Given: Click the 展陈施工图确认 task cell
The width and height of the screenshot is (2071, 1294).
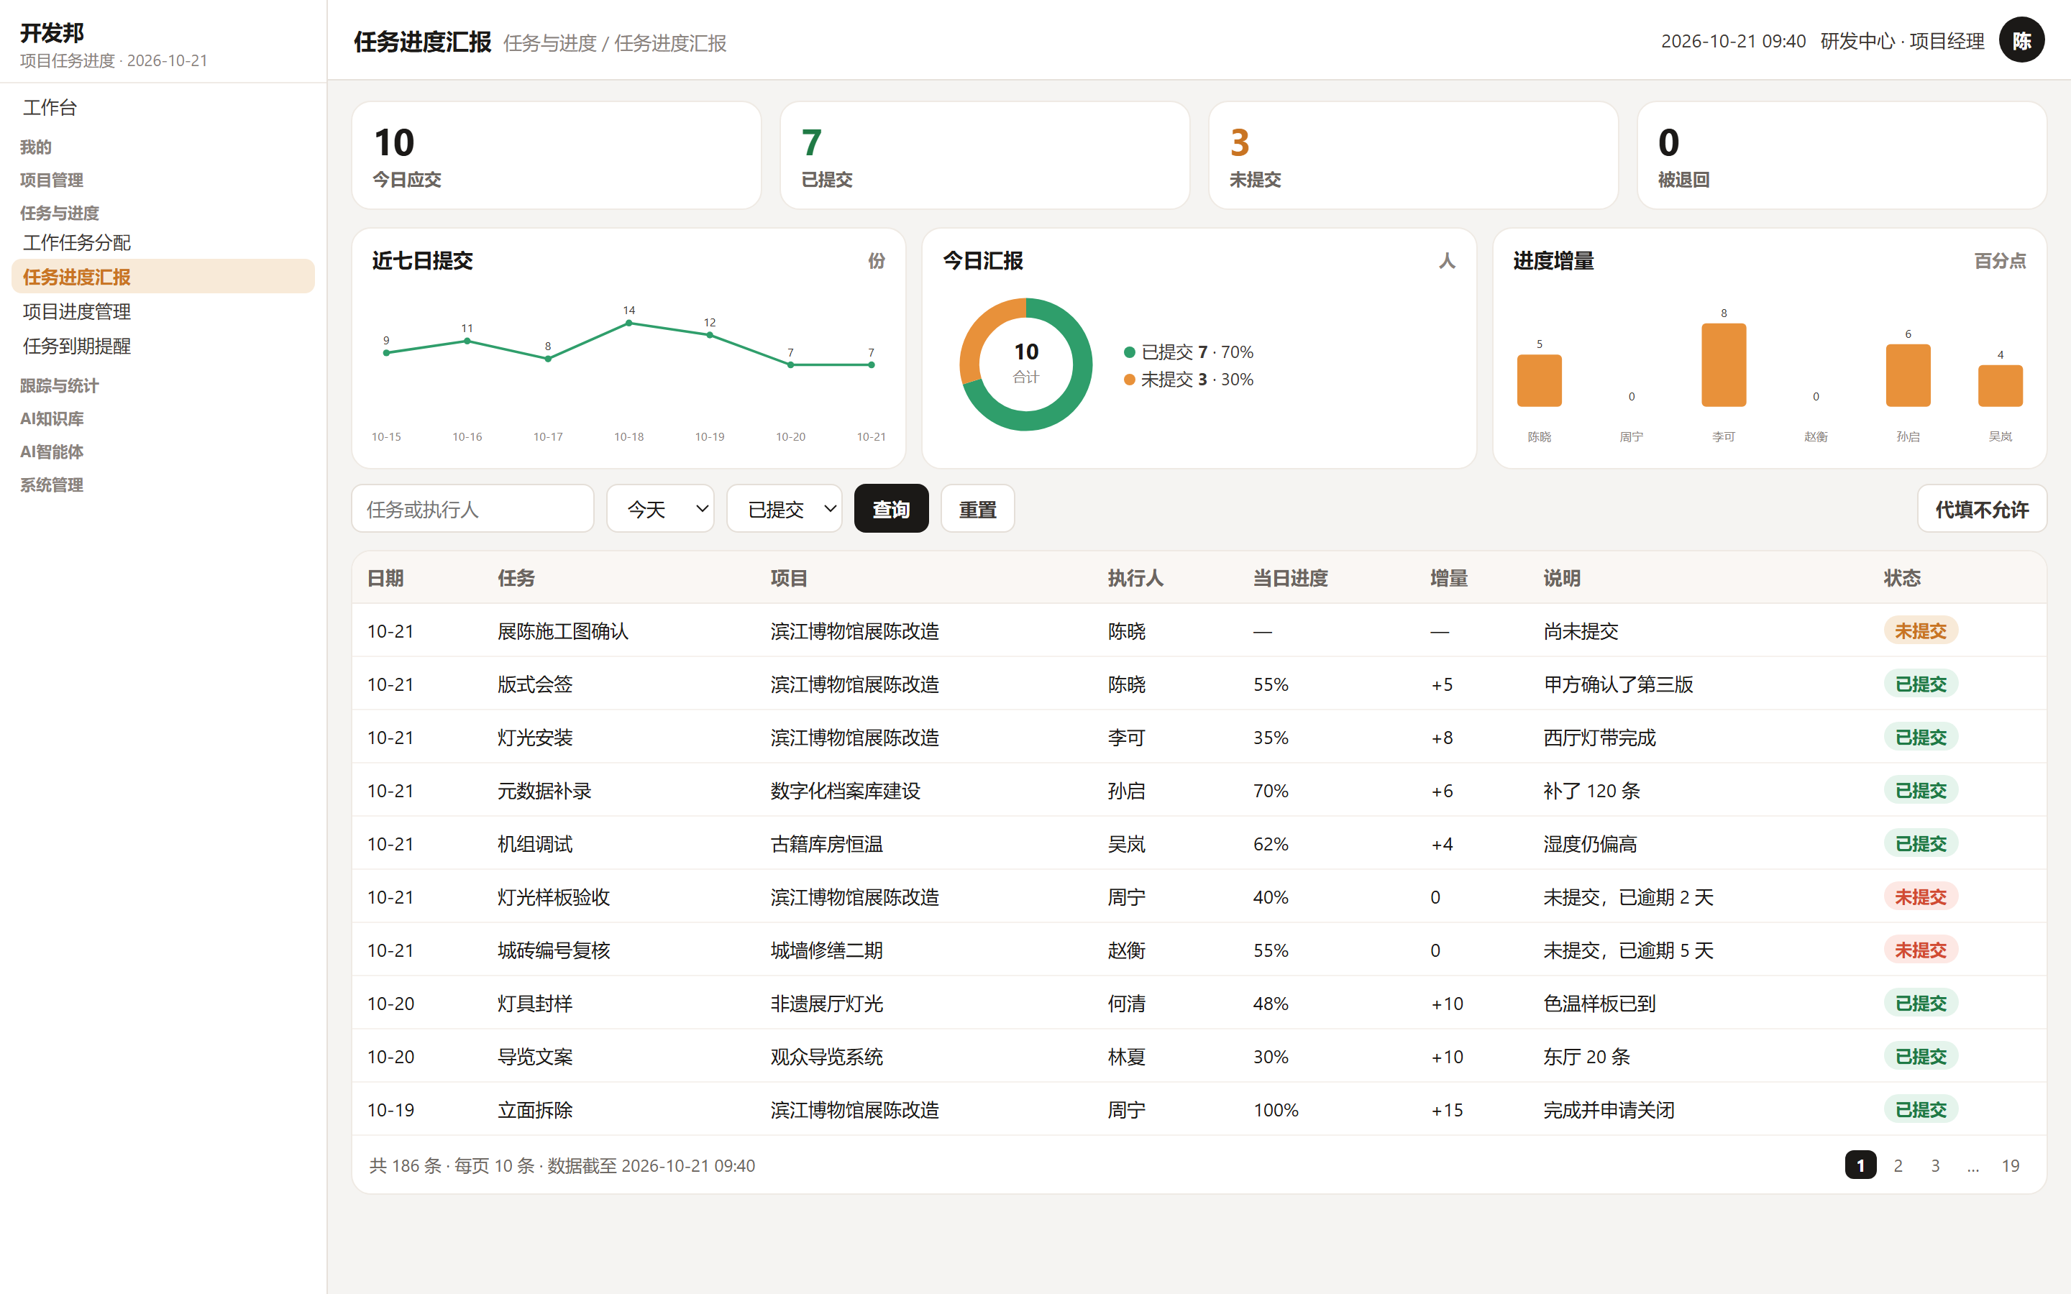Looking at the screenshot, I should point(562,630).
